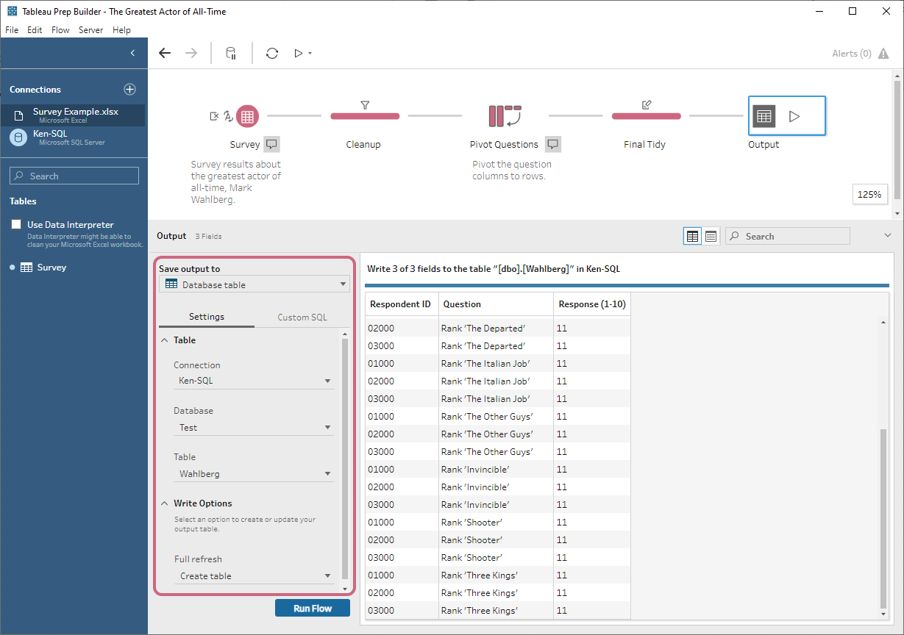Viewport: 904px width, 635px height.
Task: Click the Run Flow button
Action: (312, 608)
